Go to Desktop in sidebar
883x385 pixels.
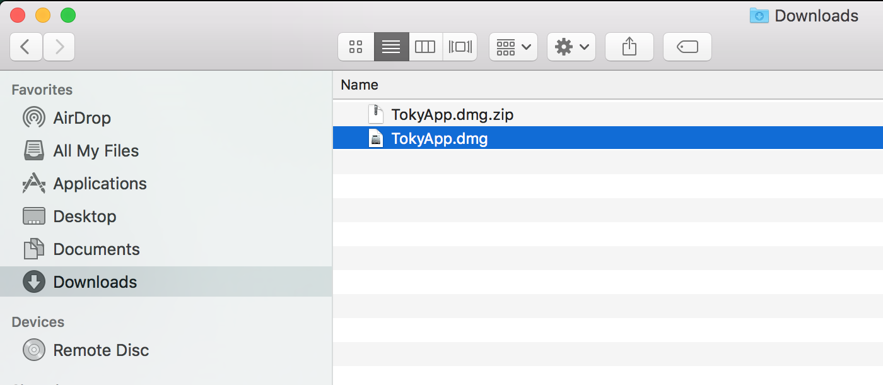(85, 216)
